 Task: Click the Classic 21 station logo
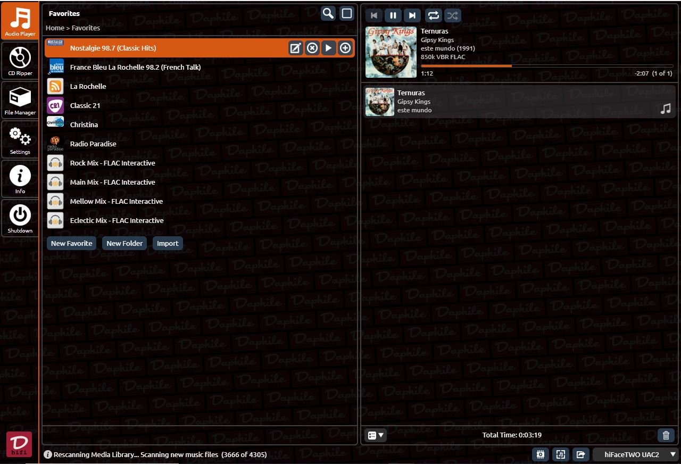tap(55, 105)
